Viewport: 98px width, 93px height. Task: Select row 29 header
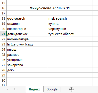click(3, 75)
